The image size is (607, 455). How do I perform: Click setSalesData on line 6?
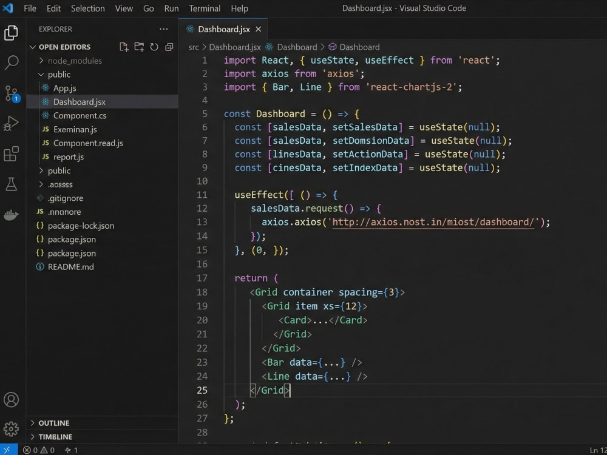[x=365, y=127]
